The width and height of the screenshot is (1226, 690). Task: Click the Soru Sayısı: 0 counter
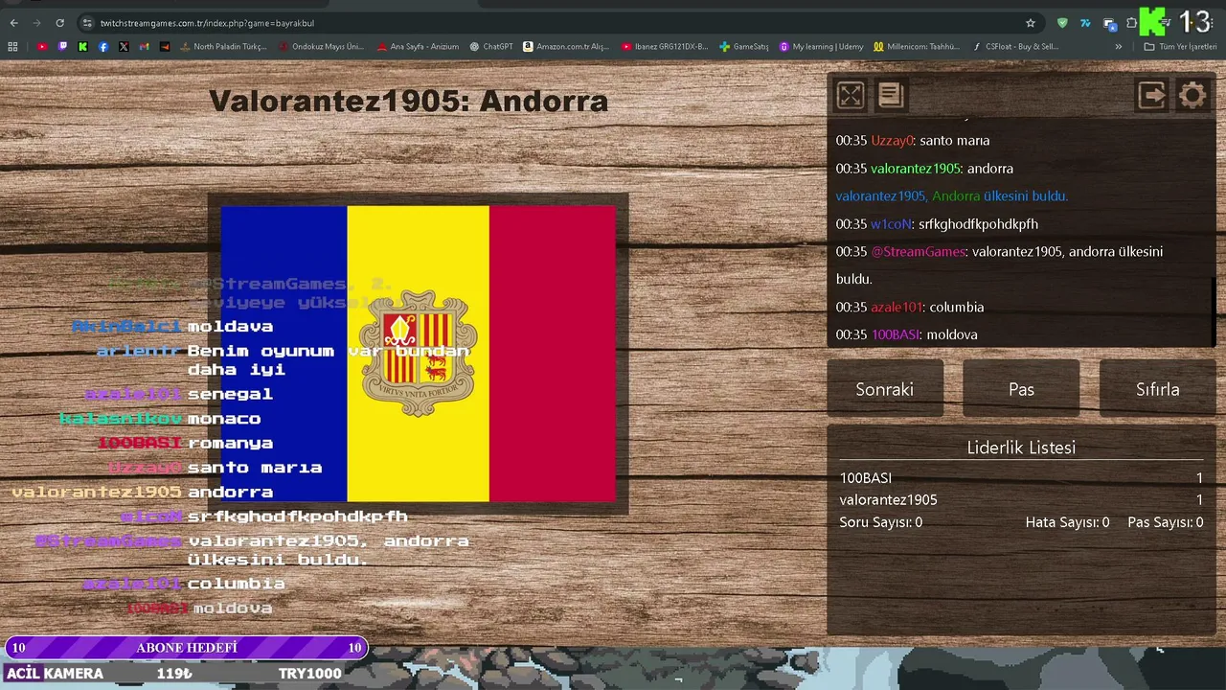tap(881, 522)
